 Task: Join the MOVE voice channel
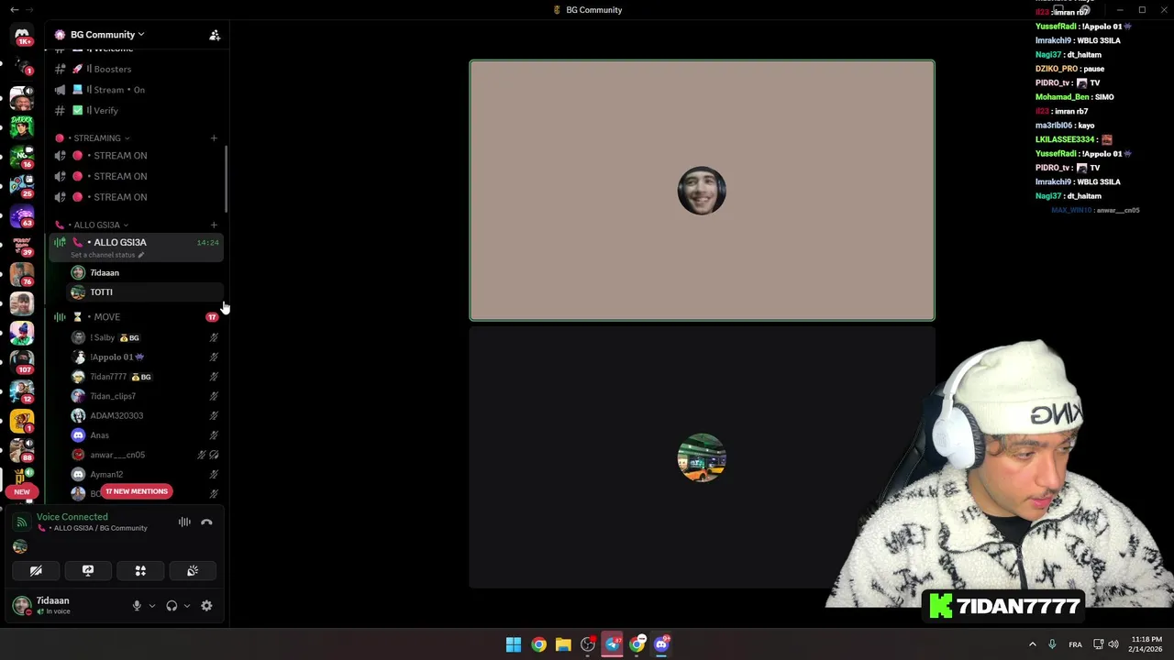coord(136,317)
